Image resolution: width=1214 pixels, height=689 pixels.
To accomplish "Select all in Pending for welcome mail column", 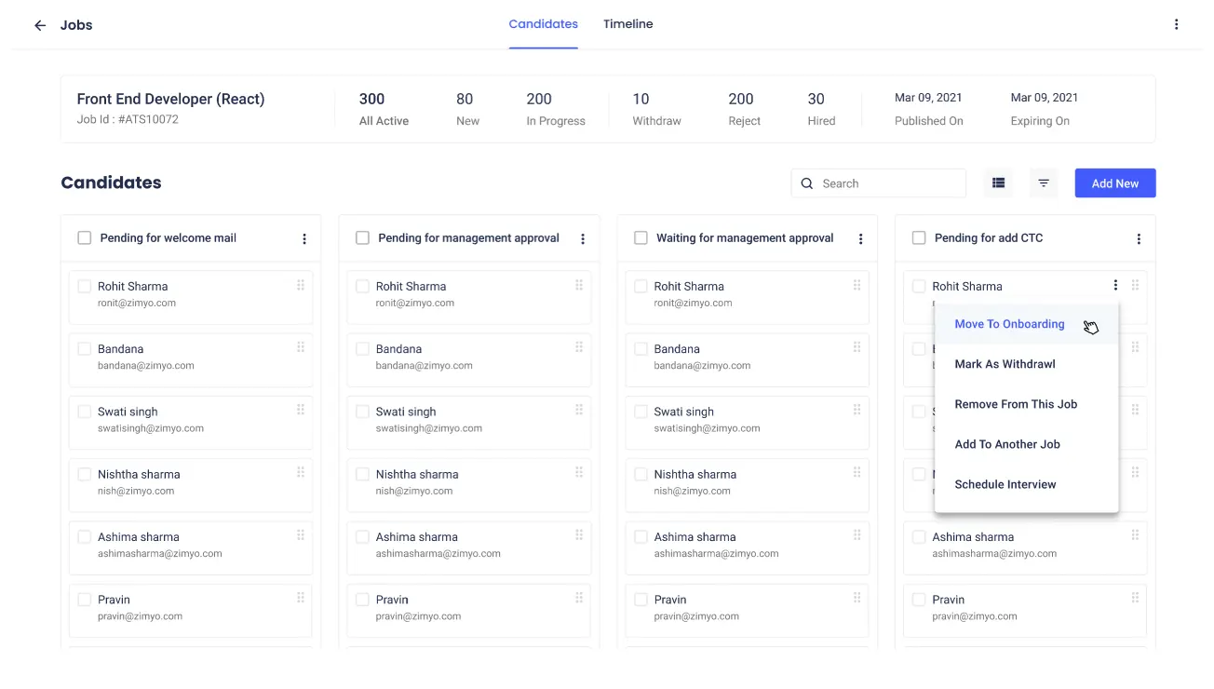I will pyautogui.click(x=85, y=238).
